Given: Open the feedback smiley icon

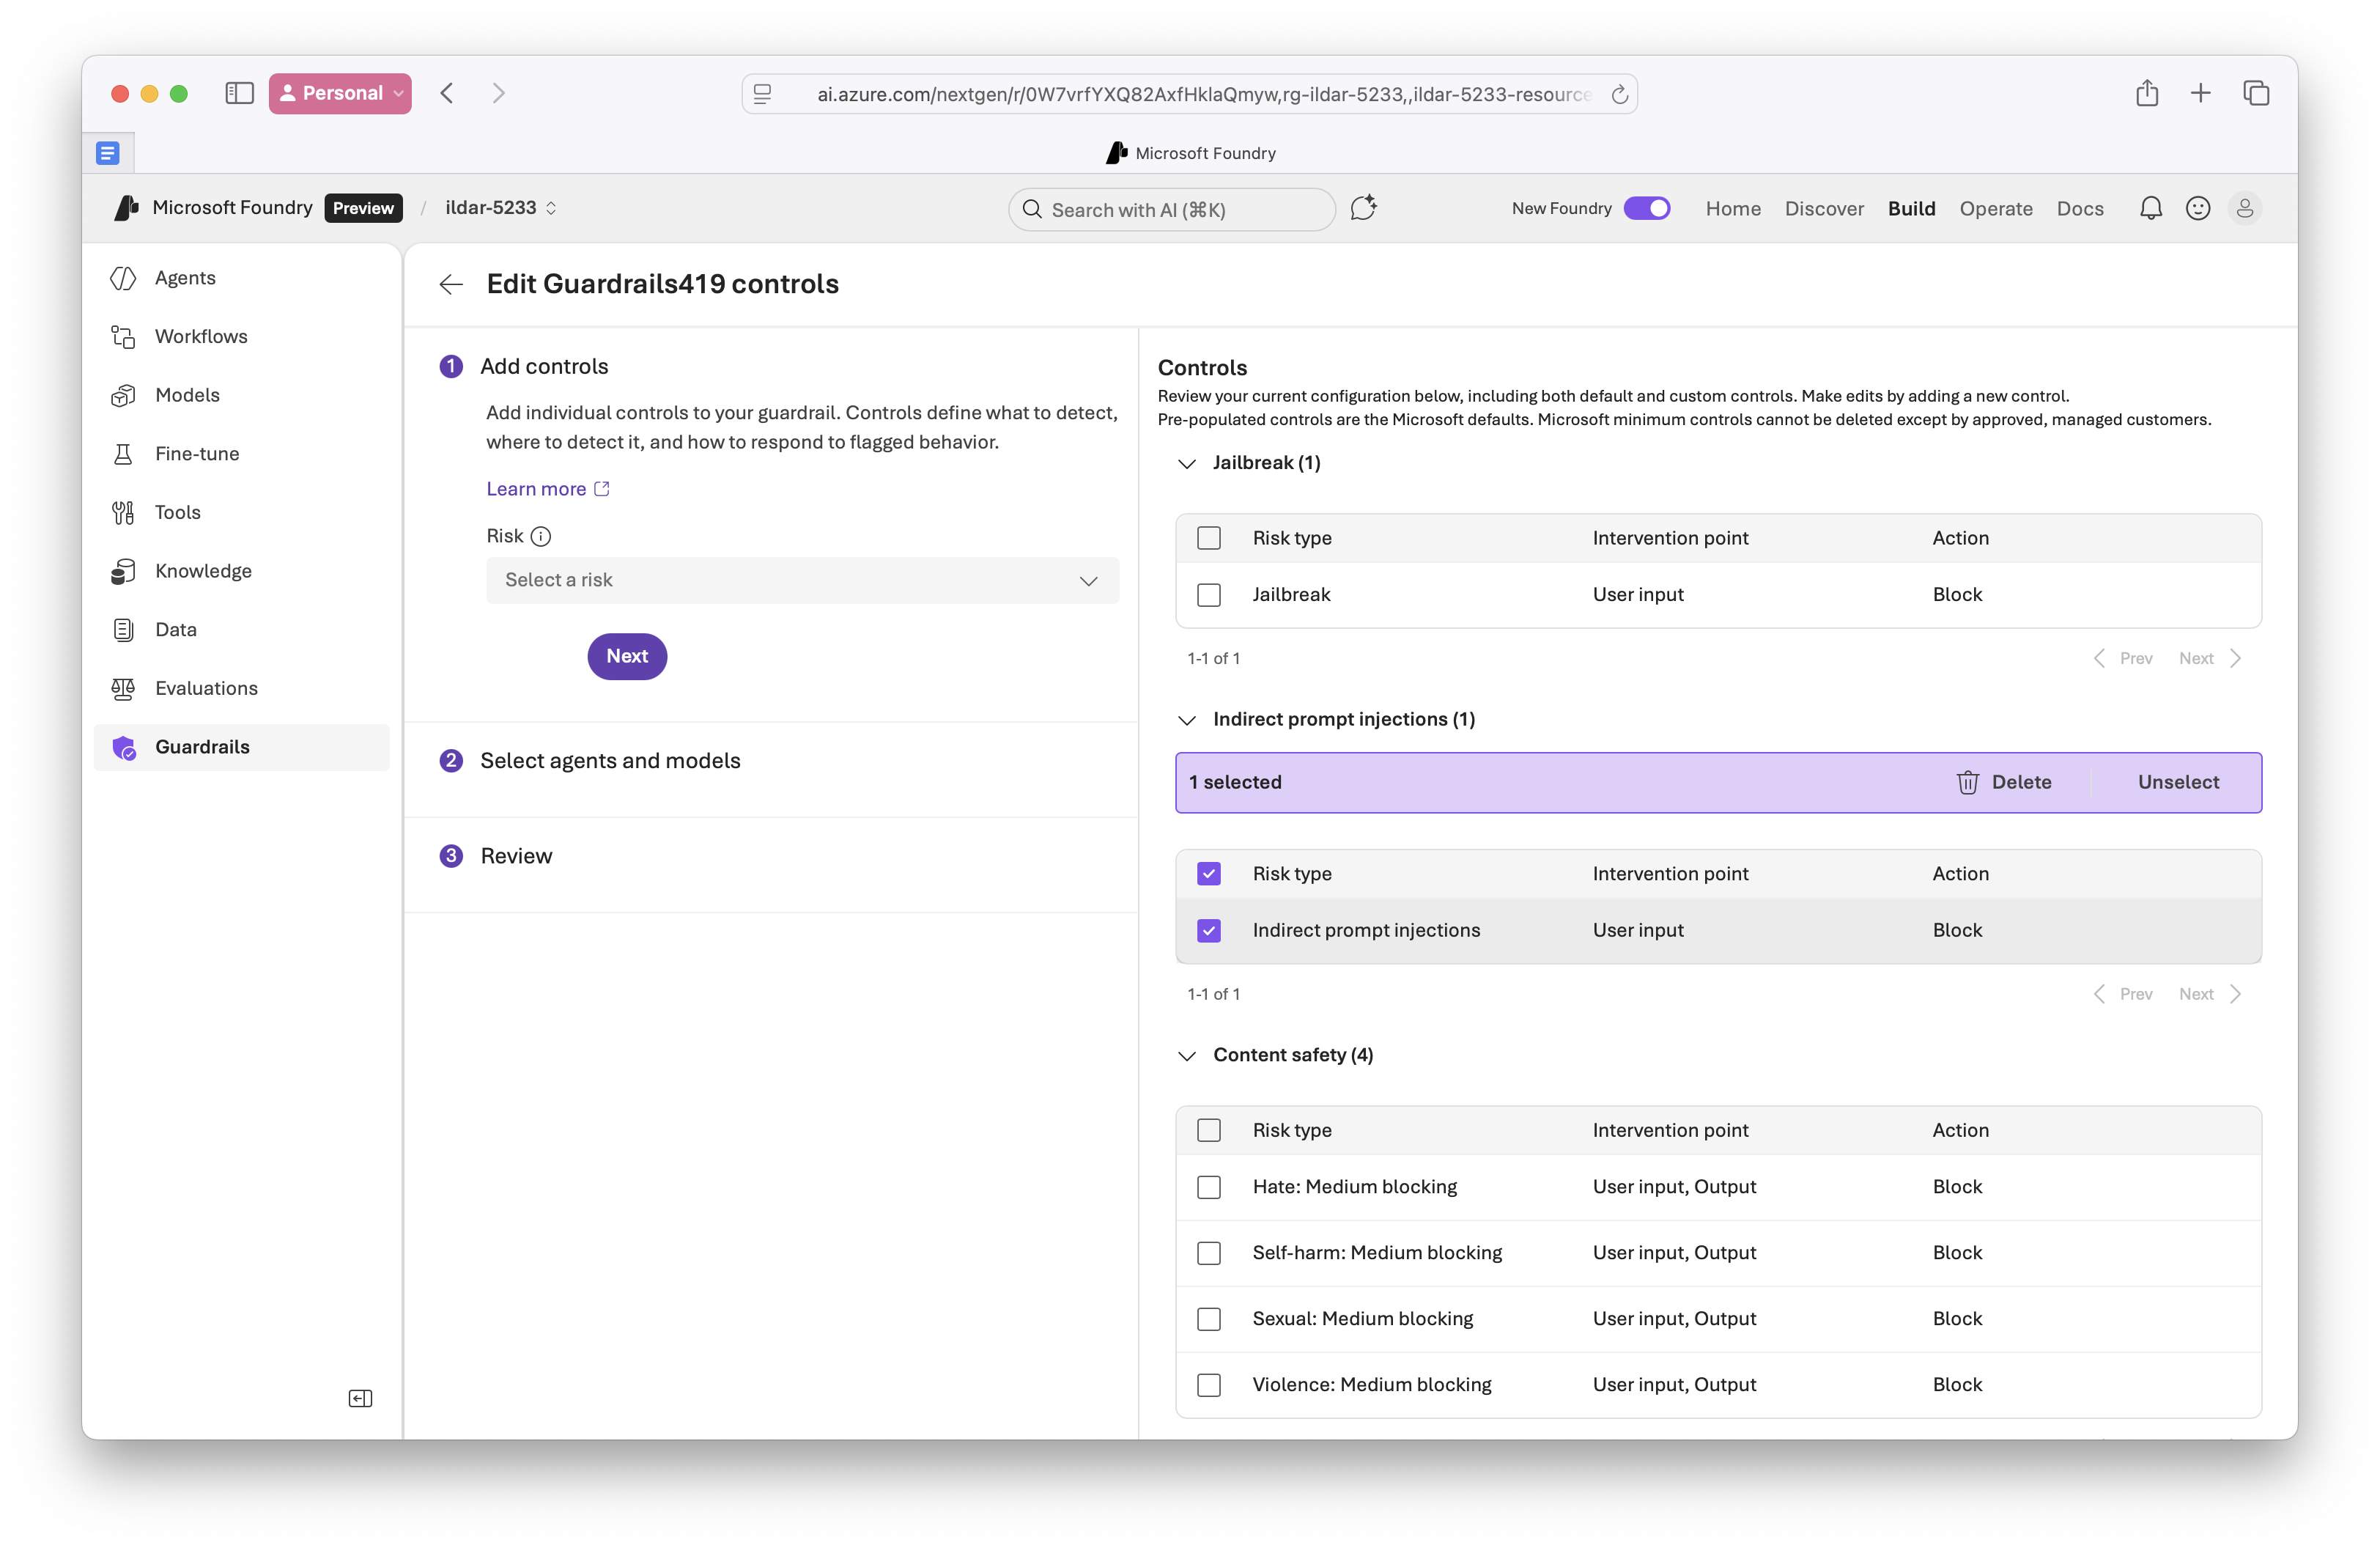Looking at the screenshot, I should (x=2197, y=208).
